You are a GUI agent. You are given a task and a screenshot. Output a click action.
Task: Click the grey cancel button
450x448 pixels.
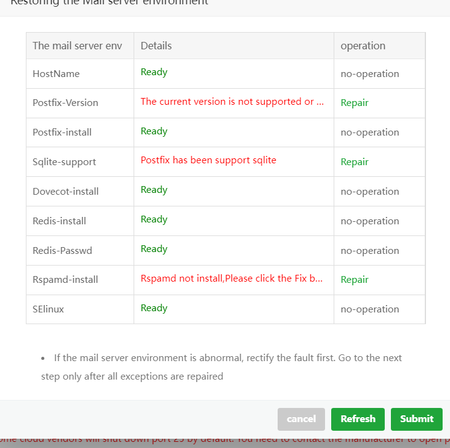pos(301,419)
